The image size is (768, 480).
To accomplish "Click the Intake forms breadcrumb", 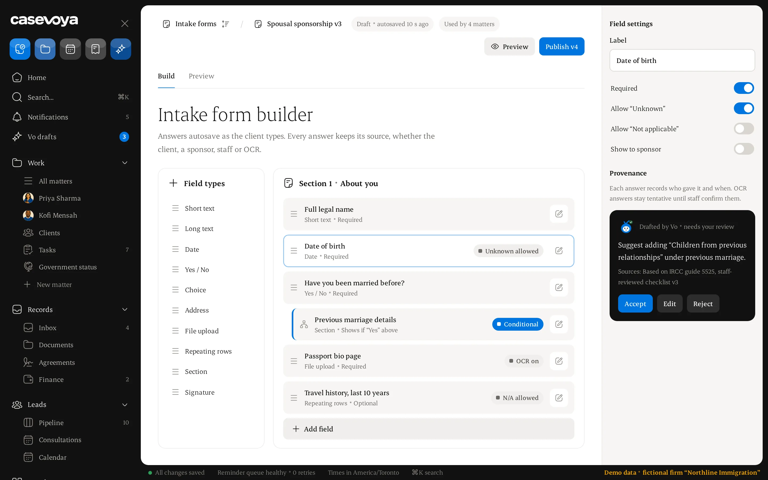I will 195,24.
